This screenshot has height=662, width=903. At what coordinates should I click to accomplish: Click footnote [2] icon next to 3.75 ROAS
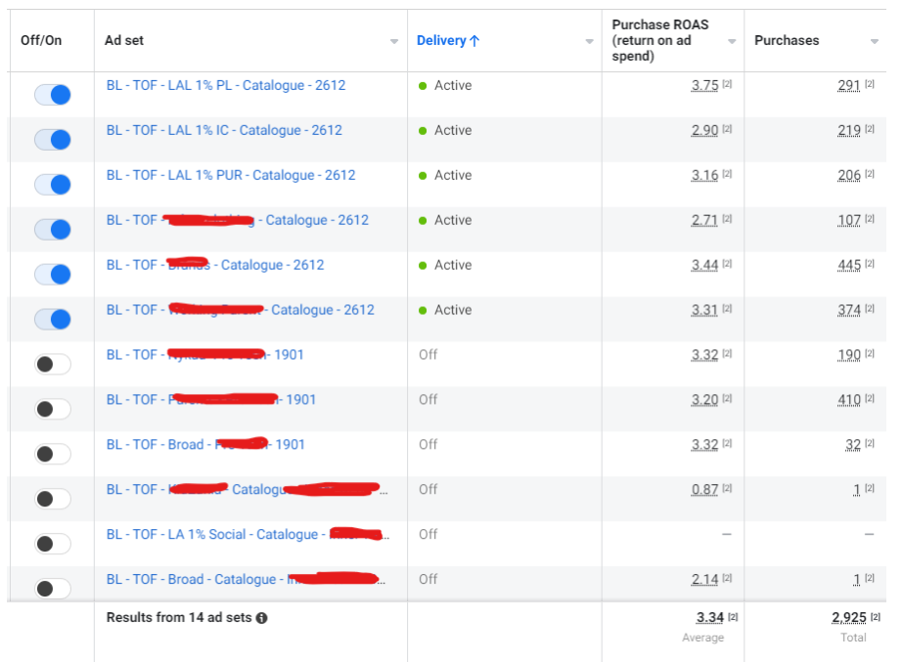tap(727, 85)
